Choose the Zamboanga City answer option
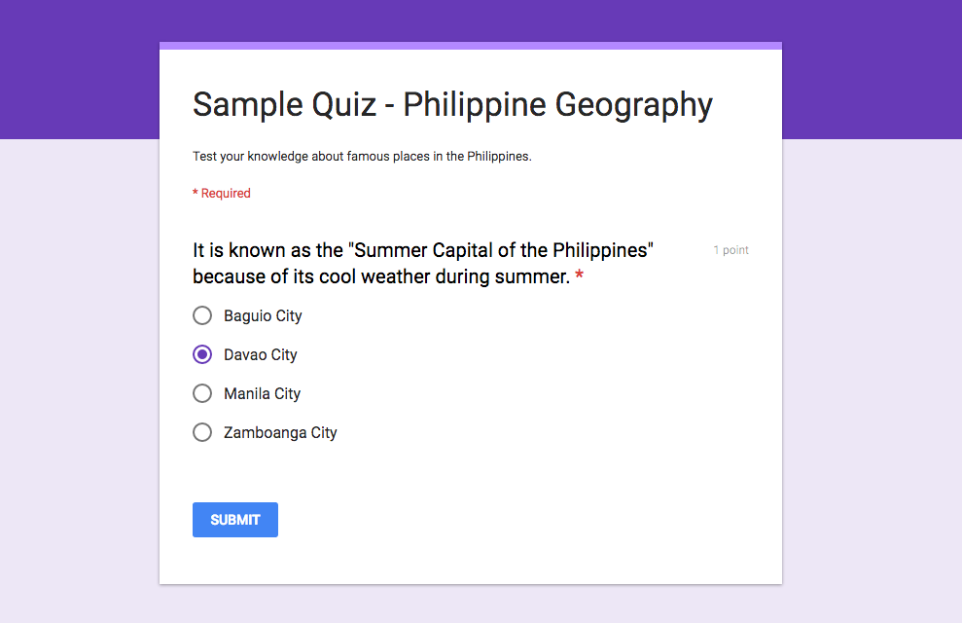This screenshot has width=962, height=623. coord(201,432)
